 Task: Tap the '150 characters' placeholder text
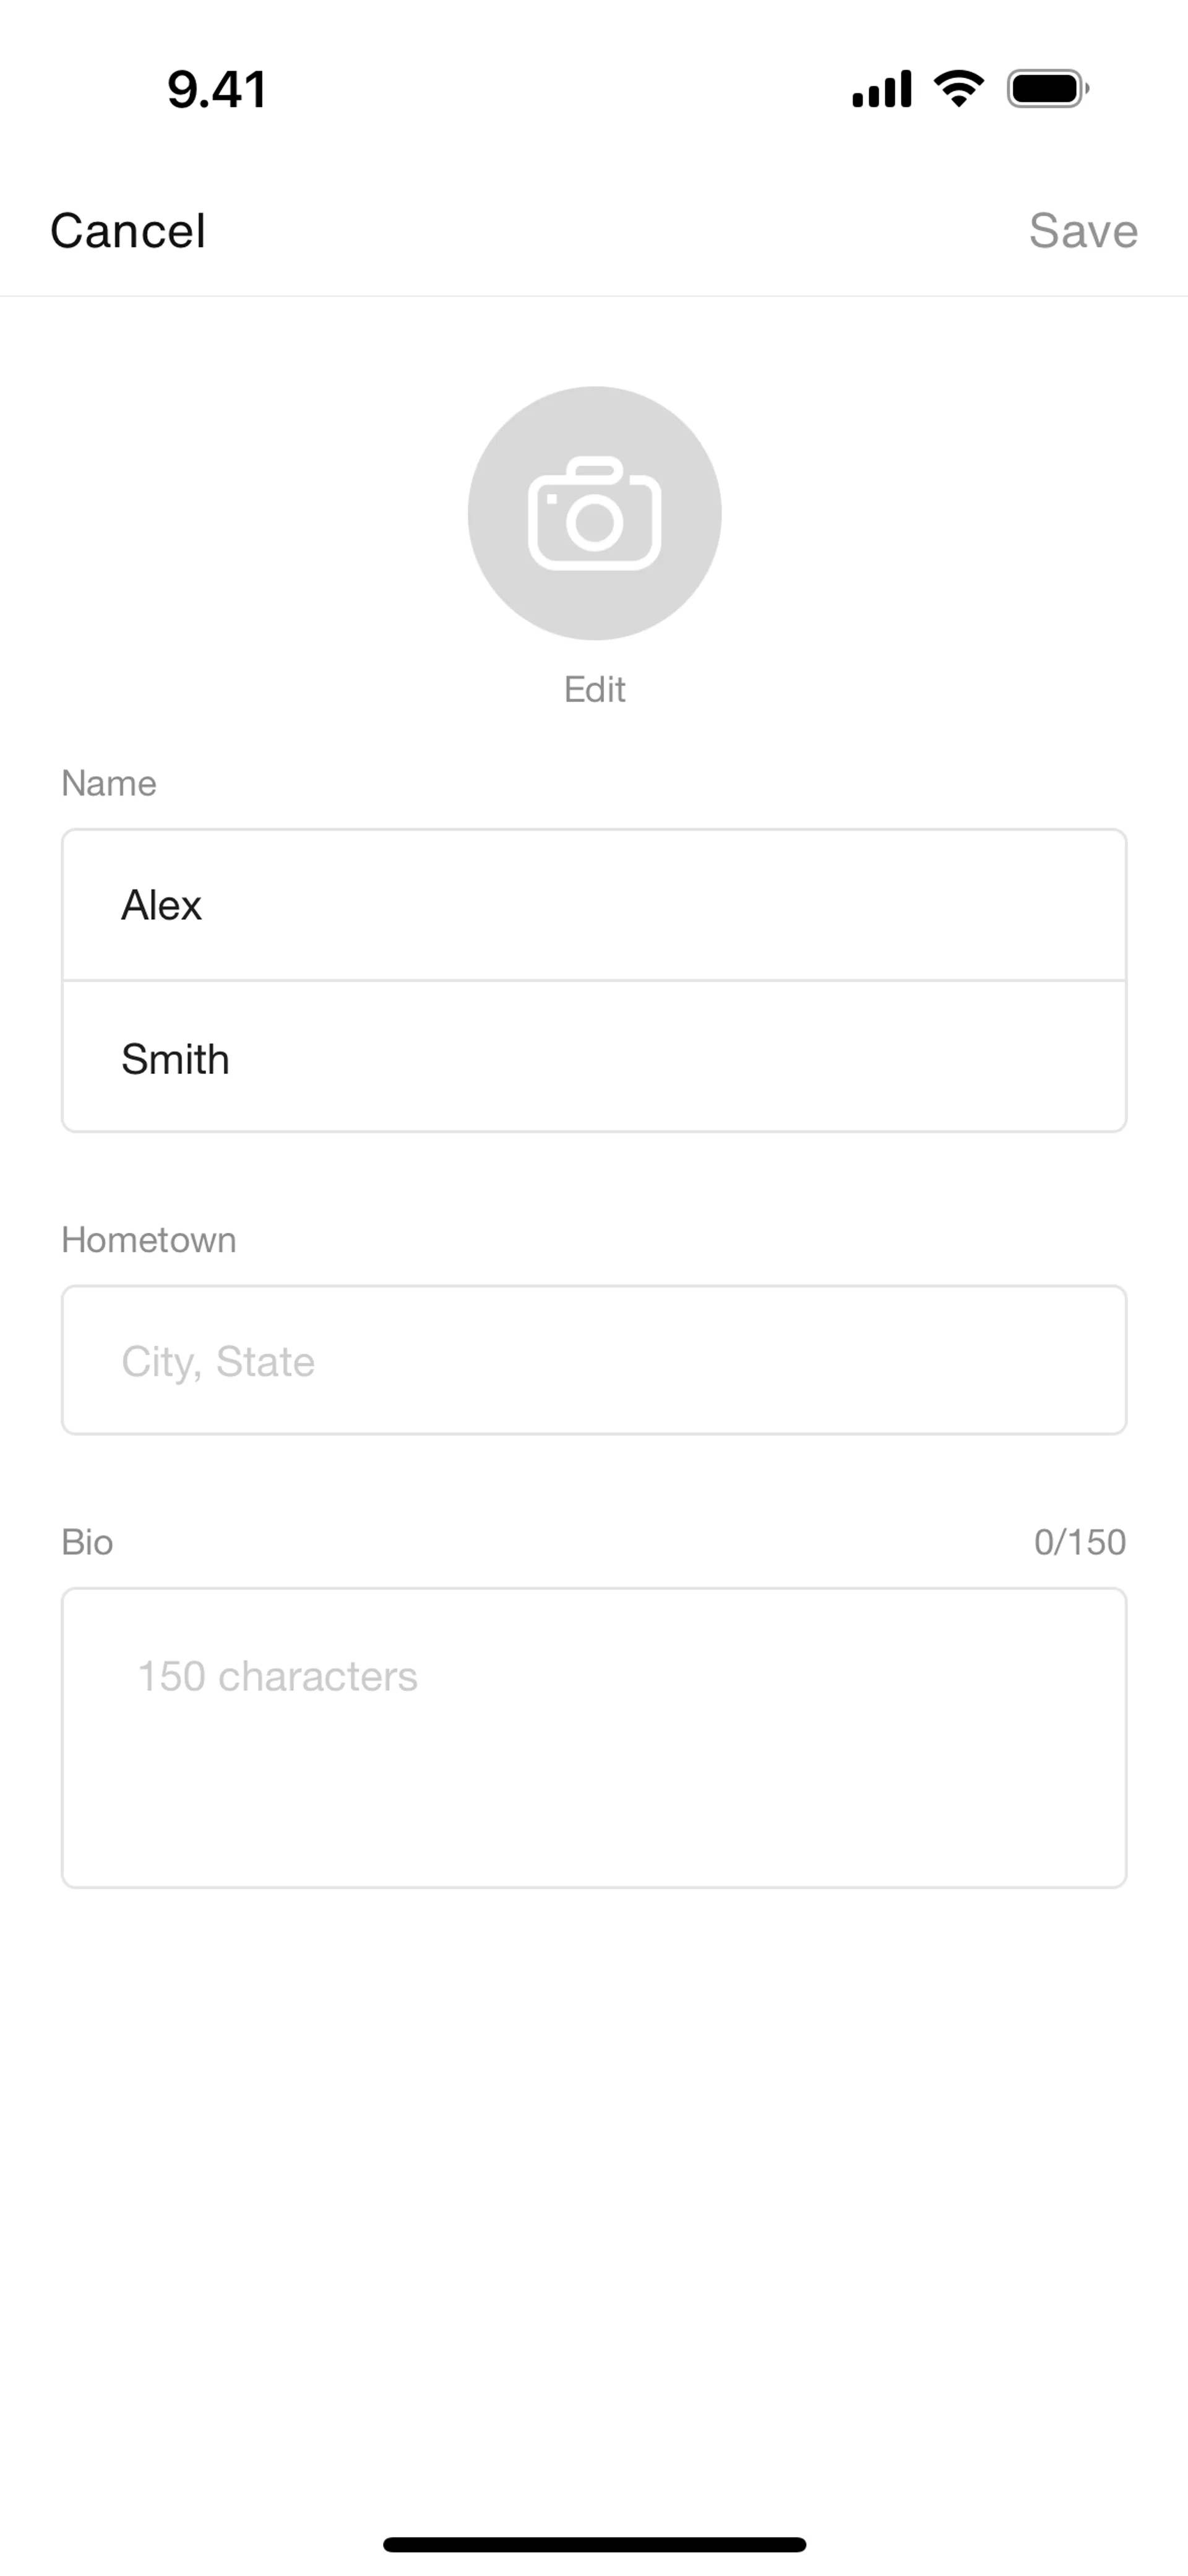277,1677
